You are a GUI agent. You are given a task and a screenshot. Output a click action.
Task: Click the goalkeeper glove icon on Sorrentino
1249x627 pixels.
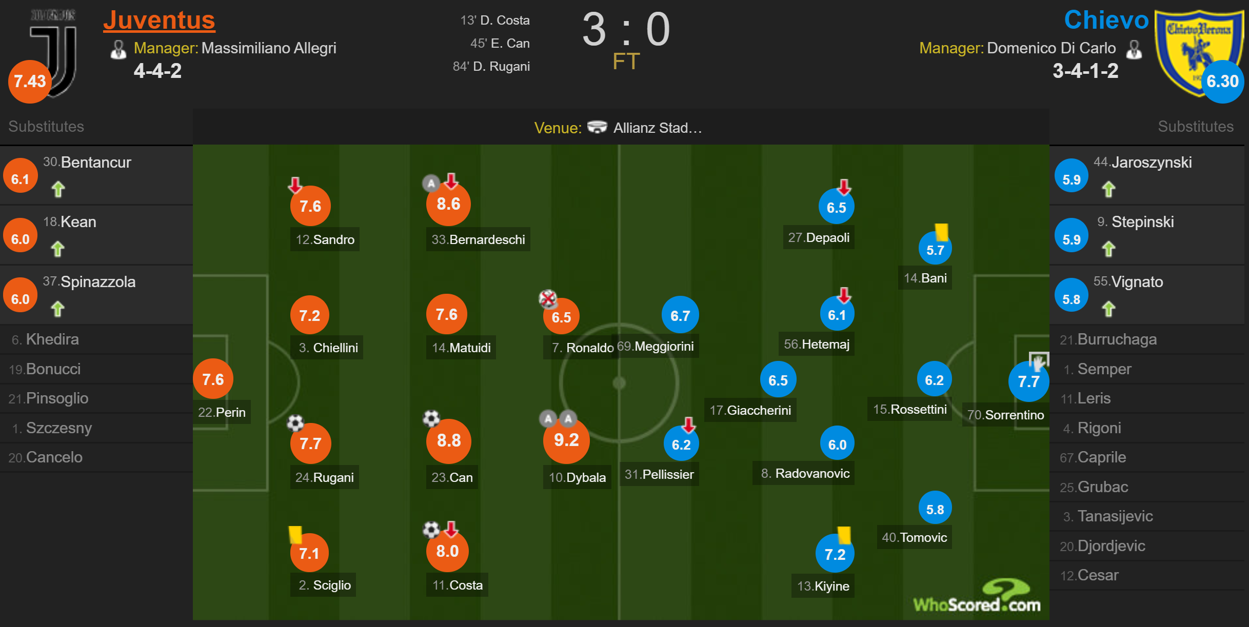pyautogui.click(x=1038, y=361)
